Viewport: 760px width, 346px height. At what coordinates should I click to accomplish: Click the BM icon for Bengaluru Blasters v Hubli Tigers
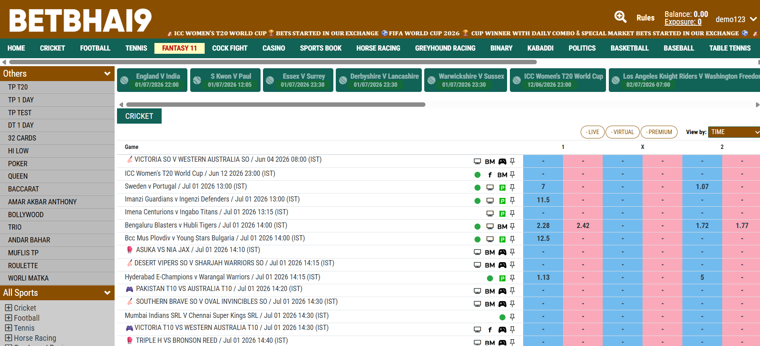[x=502, y=226]
